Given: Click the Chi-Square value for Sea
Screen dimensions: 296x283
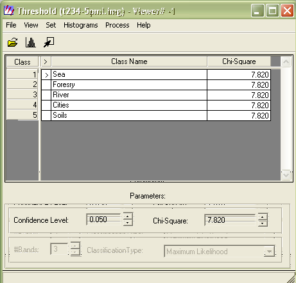Looking at the screenshot, I should 239,74.
